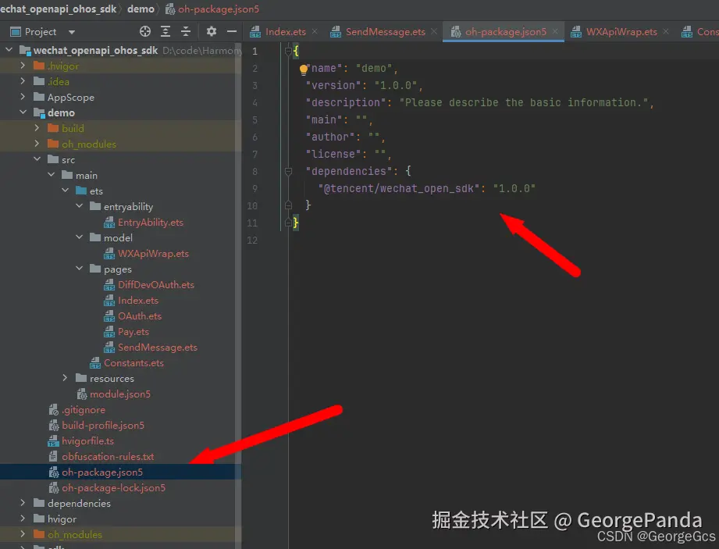Collapse the entryability folder
Viewport: 719px width, 549px height.
[79, 206]
